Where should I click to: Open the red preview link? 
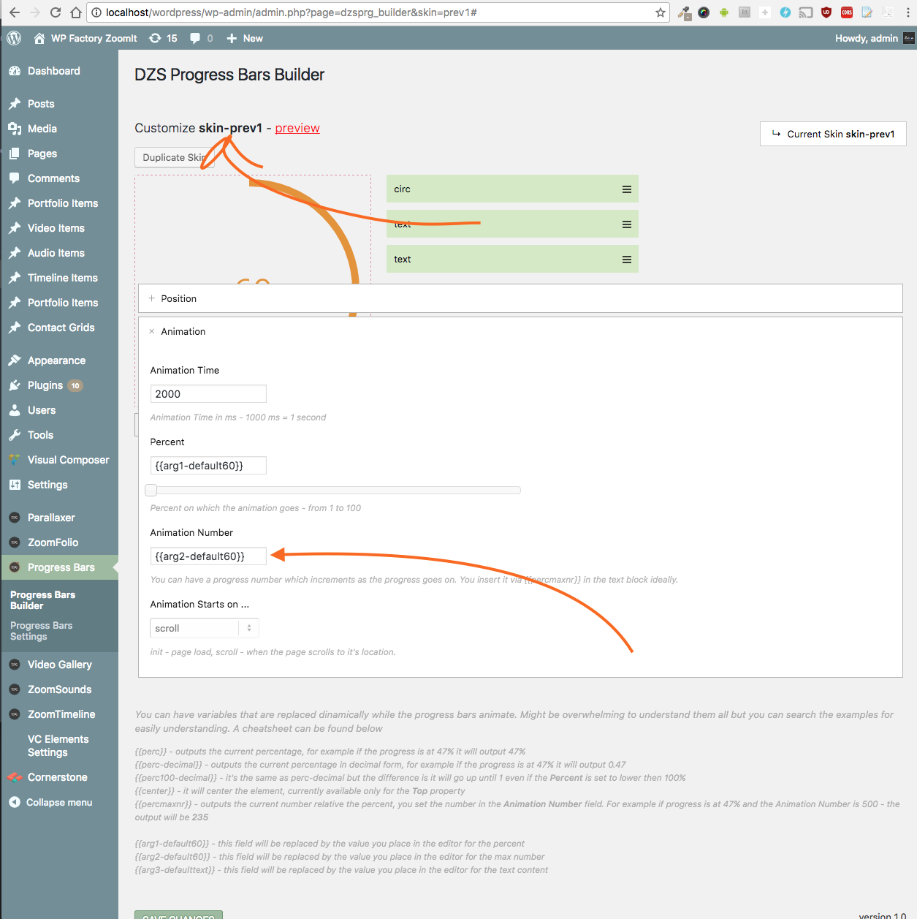tap(297, 128)
